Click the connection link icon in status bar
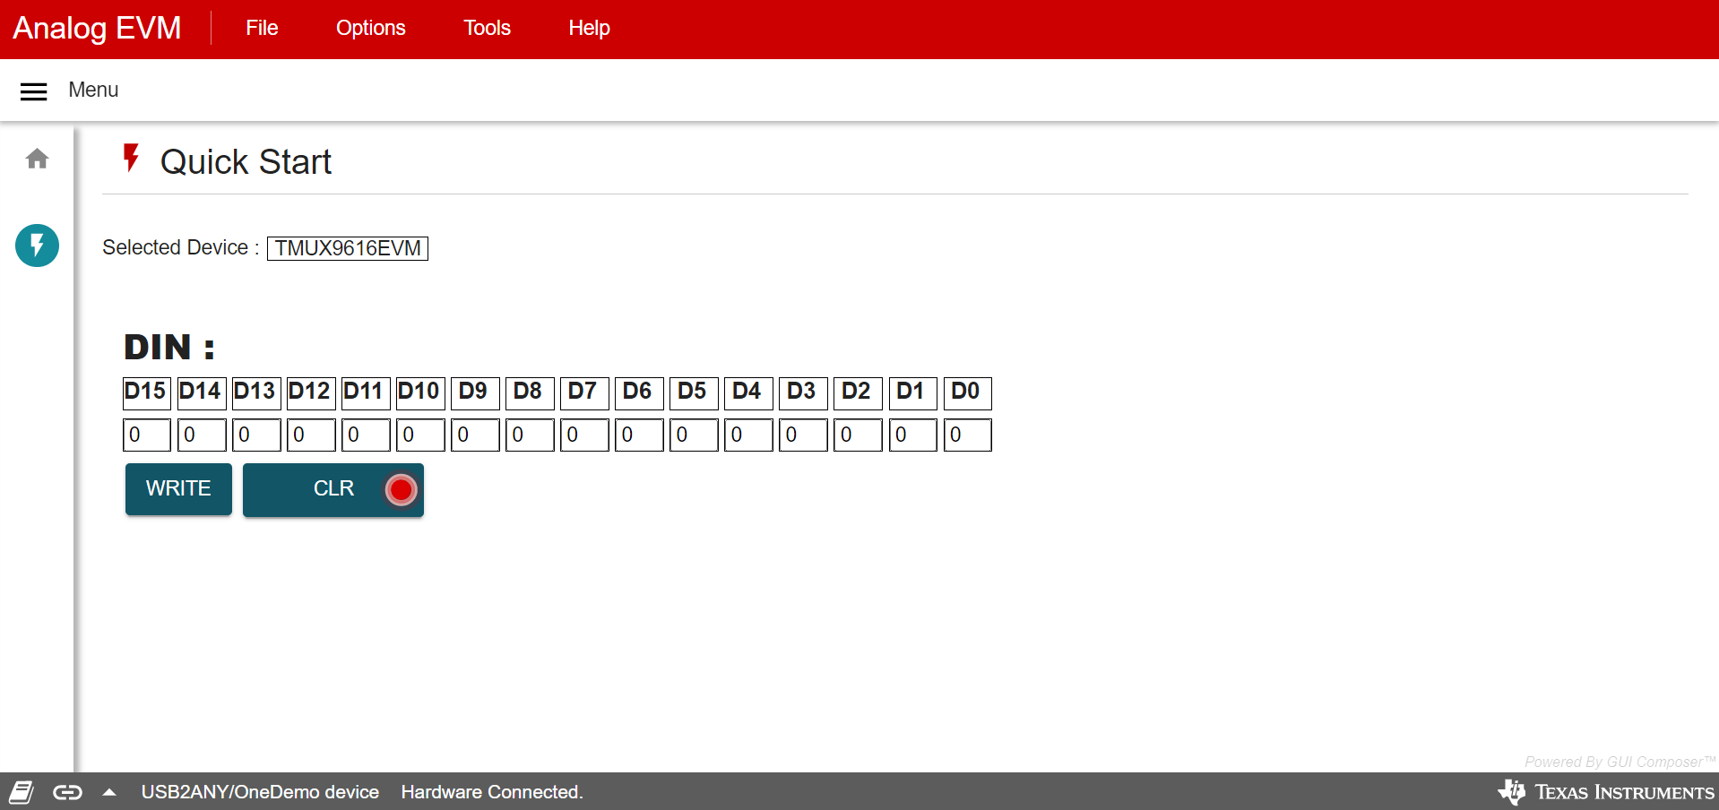The width and height of the screenshot is (1719, 810). click(x=67, y=792)
